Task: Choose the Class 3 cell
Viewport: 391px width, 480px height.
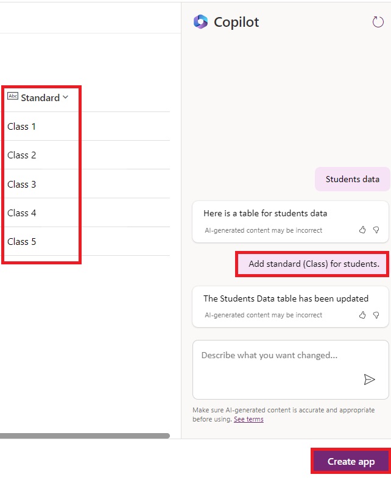Action: 22,184
